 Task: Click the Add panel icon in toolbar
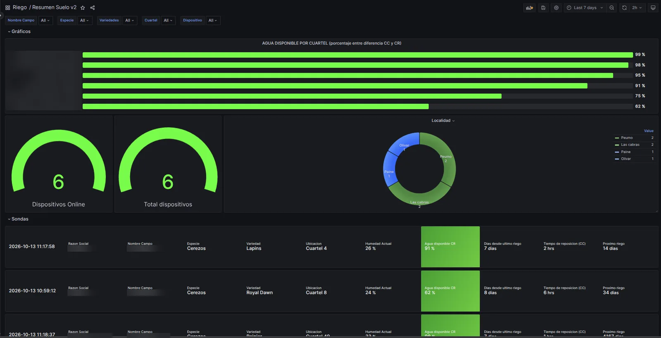[x=530, y=8]
